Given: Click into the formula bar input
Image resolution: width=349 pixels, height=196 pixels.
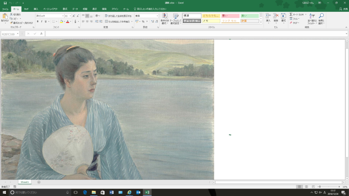Looking at the screenshot, I should [195, 34].
